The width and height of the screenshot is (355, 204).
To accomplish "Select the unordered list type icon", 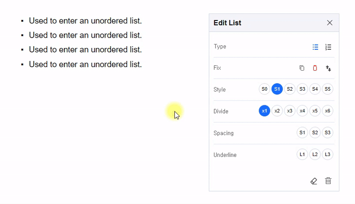I will coord(316,47).
